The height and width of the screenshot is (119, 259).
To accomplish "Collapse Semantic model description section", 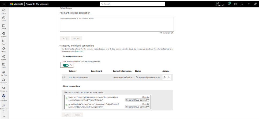I will [60, 13].
